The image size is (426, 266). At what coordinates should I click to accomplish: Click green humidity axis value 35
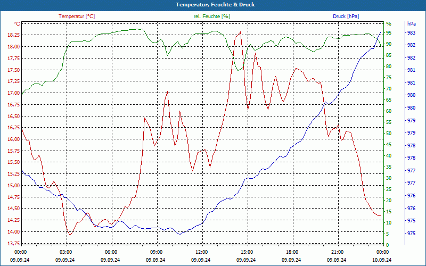tap(389, 167)
